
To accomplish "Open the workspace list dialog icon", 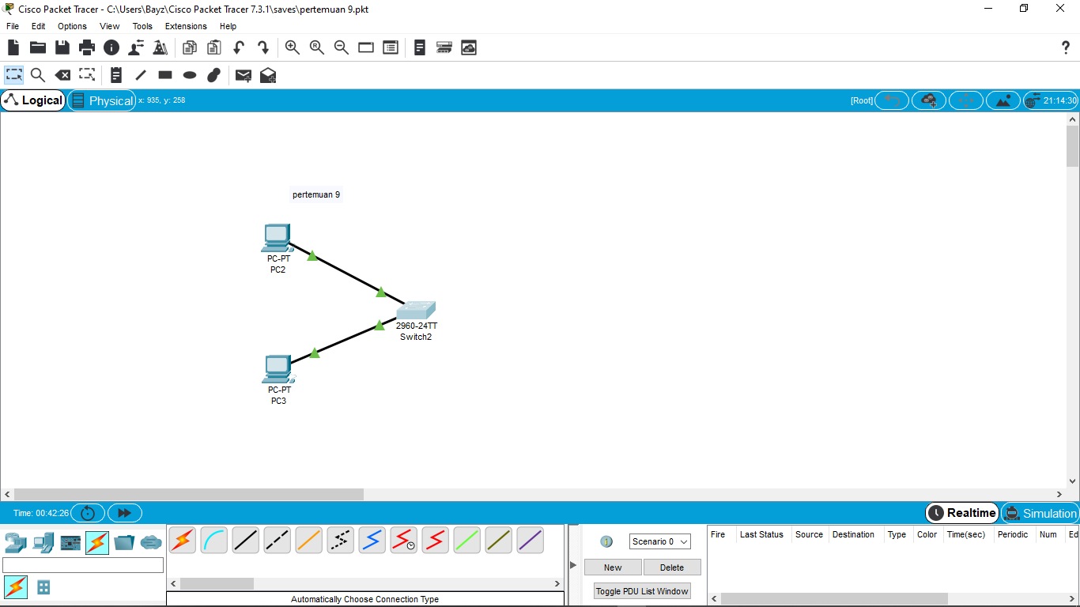I will (391, 47).
